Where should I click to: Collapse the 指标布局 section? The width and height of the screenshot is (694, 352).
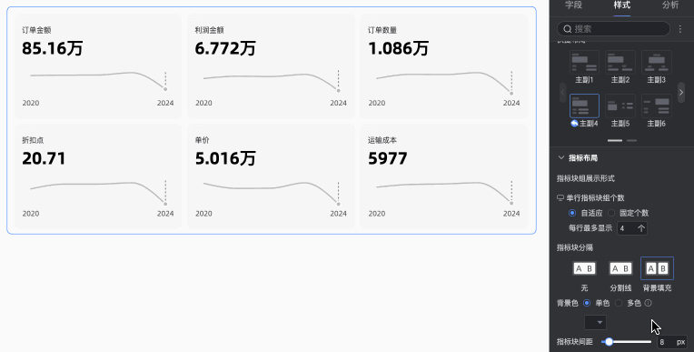click(561, 157)
